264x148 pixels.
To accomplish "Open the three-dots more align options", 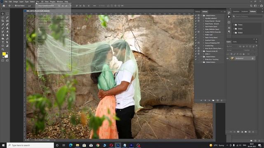I will click(x=94, y=6).
